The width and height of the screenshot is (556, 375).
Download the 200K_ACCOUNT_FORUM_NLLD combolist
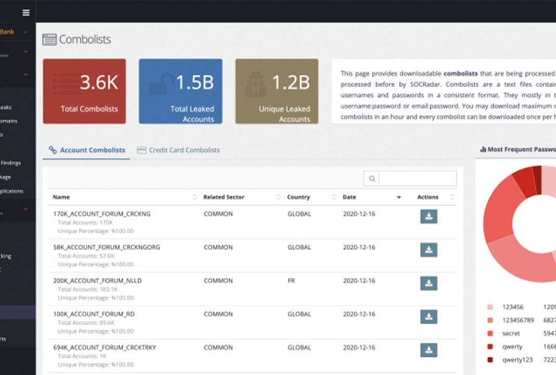[x=428, y=283]
